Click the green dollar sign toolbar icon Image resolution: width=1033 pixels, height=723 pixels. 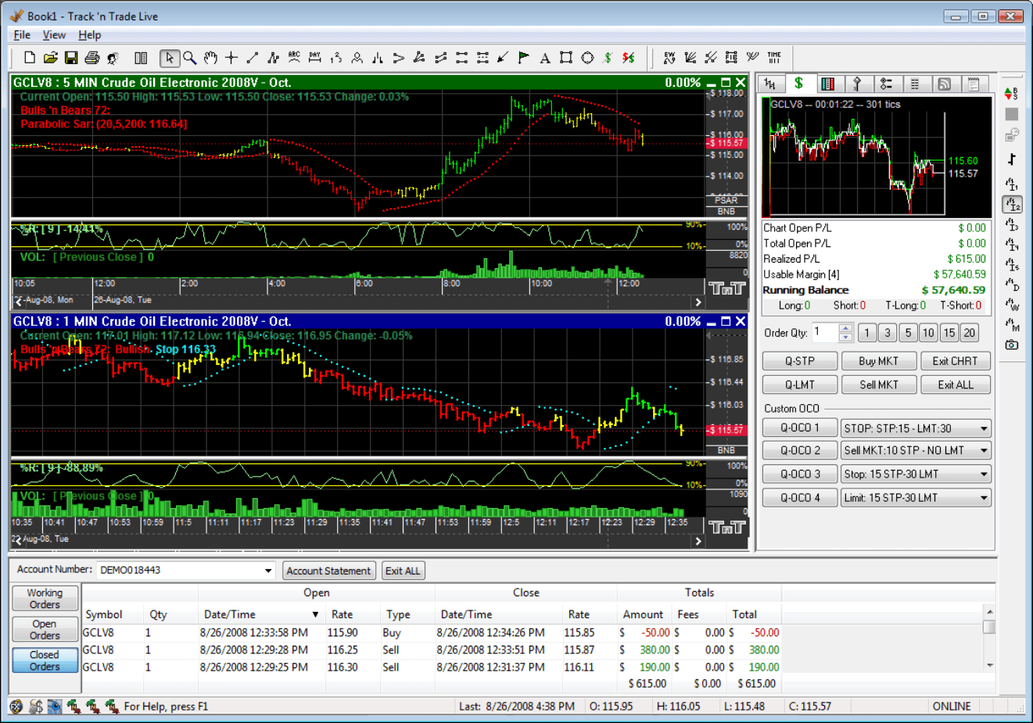(x=608, y=58)
